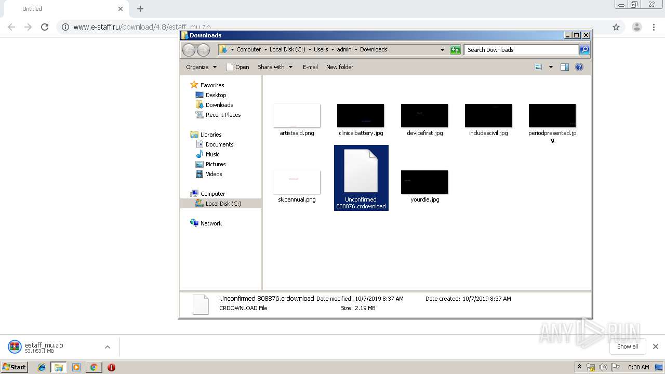Click Windows Explorer taskbar icon

[x=59, y=367]
